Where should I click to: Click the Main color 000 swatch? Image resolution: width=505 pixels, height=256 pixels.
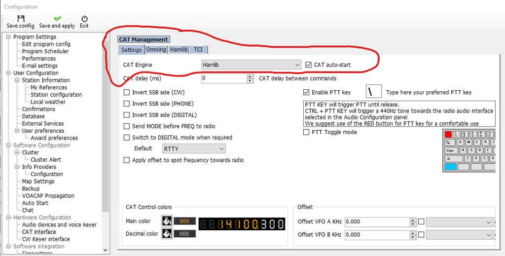(184, 221)
